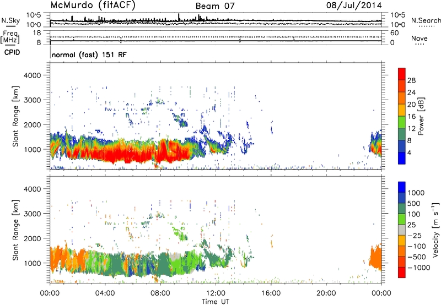Click the 1000 km tick on the velocity panel
The image size is (441, 305).
34,263
